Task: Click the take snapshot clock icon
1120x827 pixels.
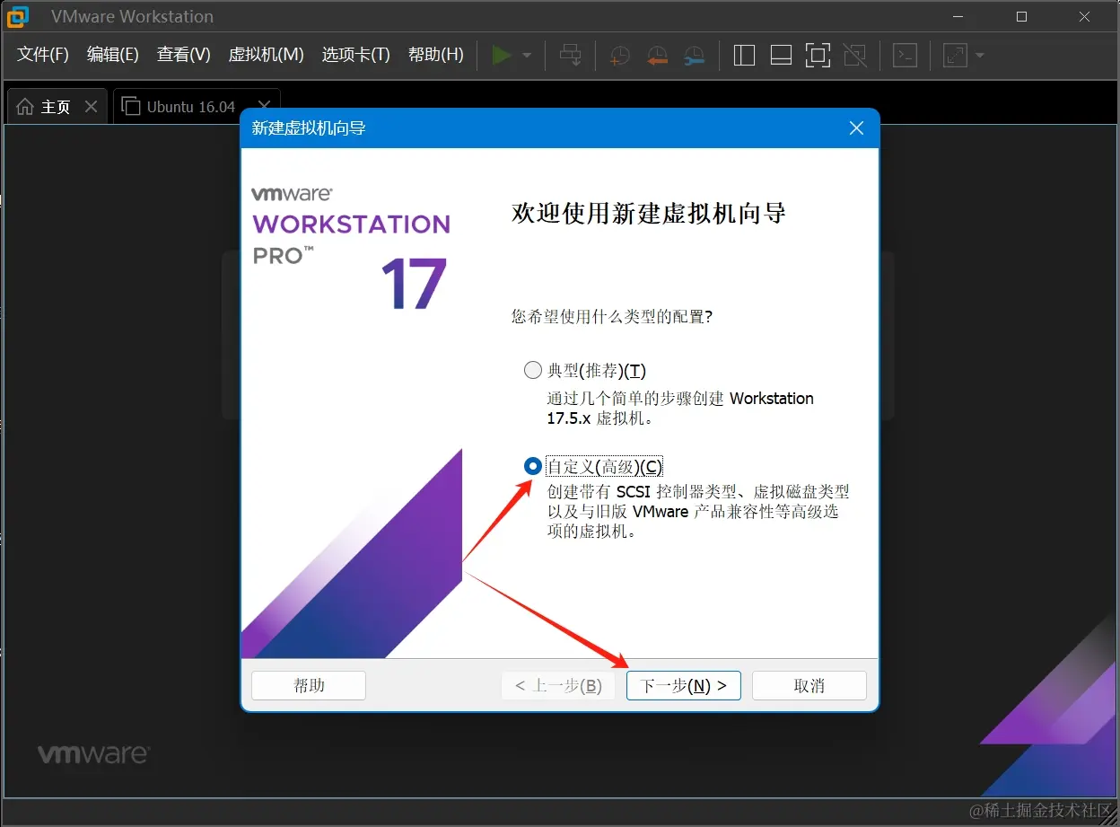Action: [619, 56]
